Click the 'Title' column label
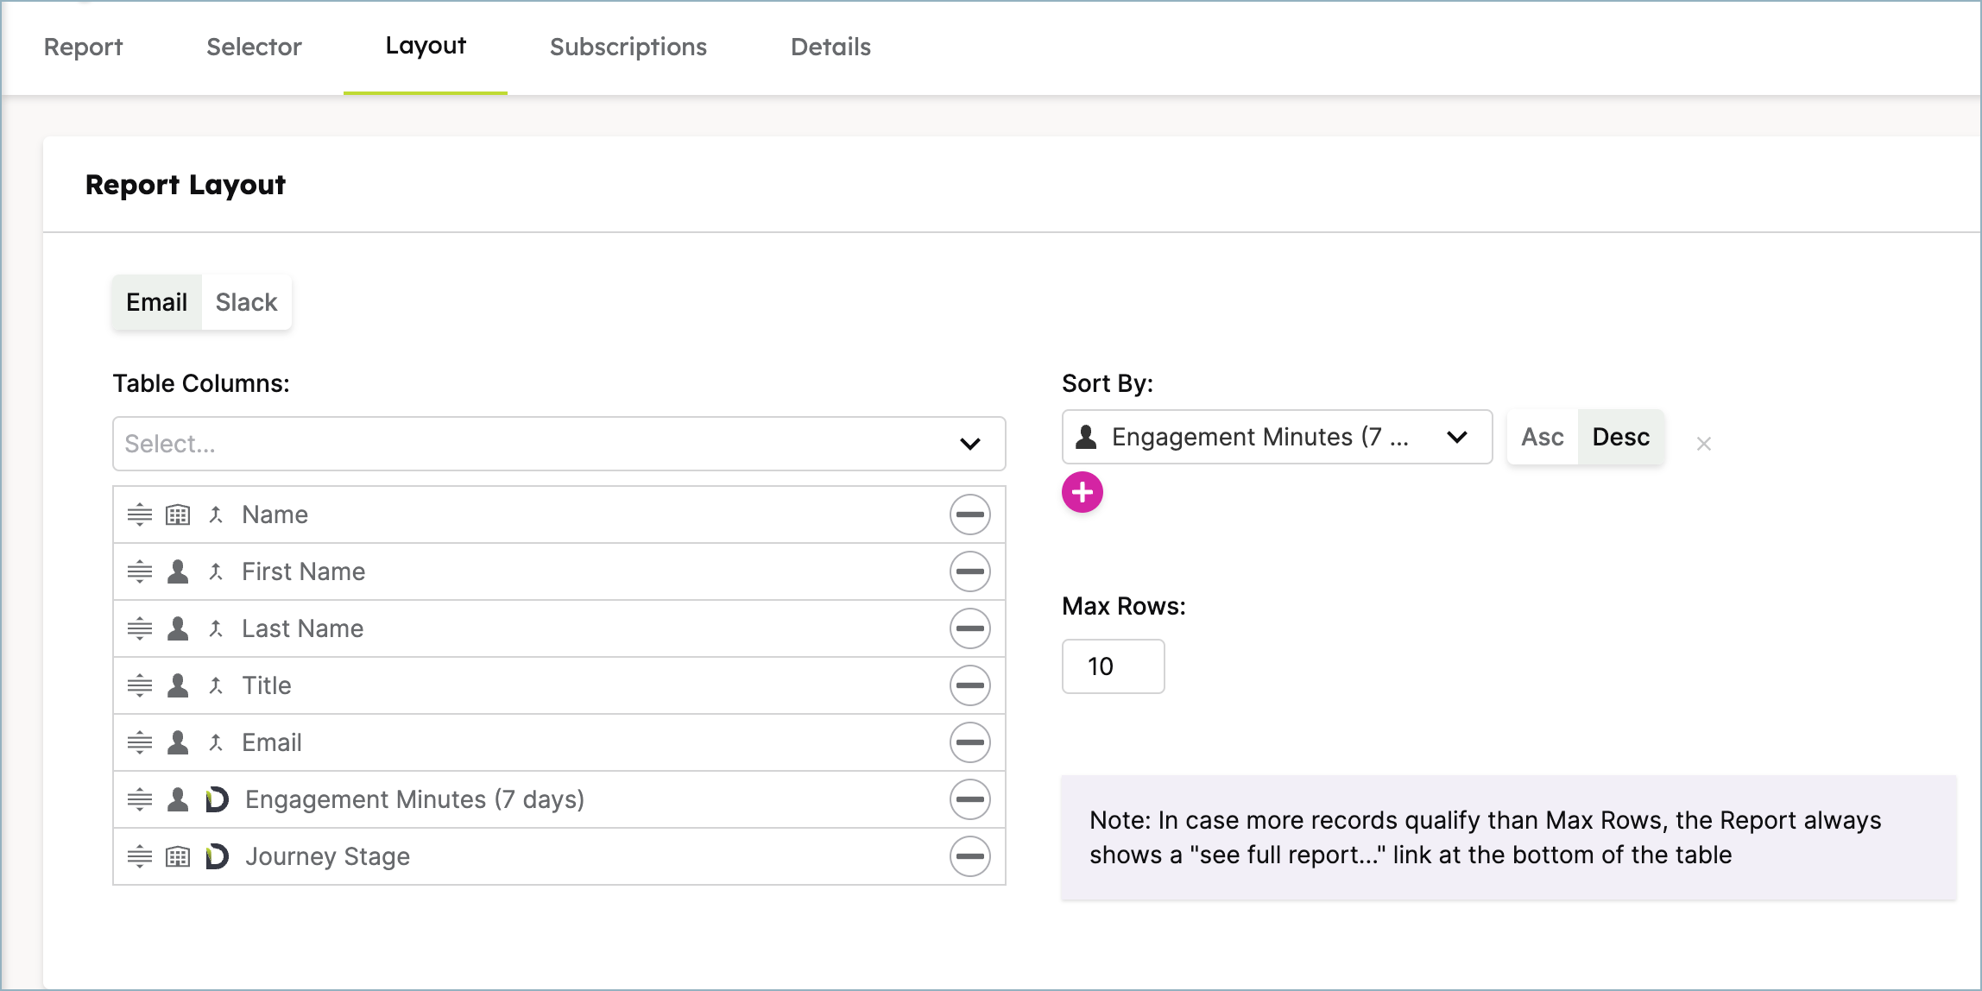1982x991 pixels. pos(266,685)
